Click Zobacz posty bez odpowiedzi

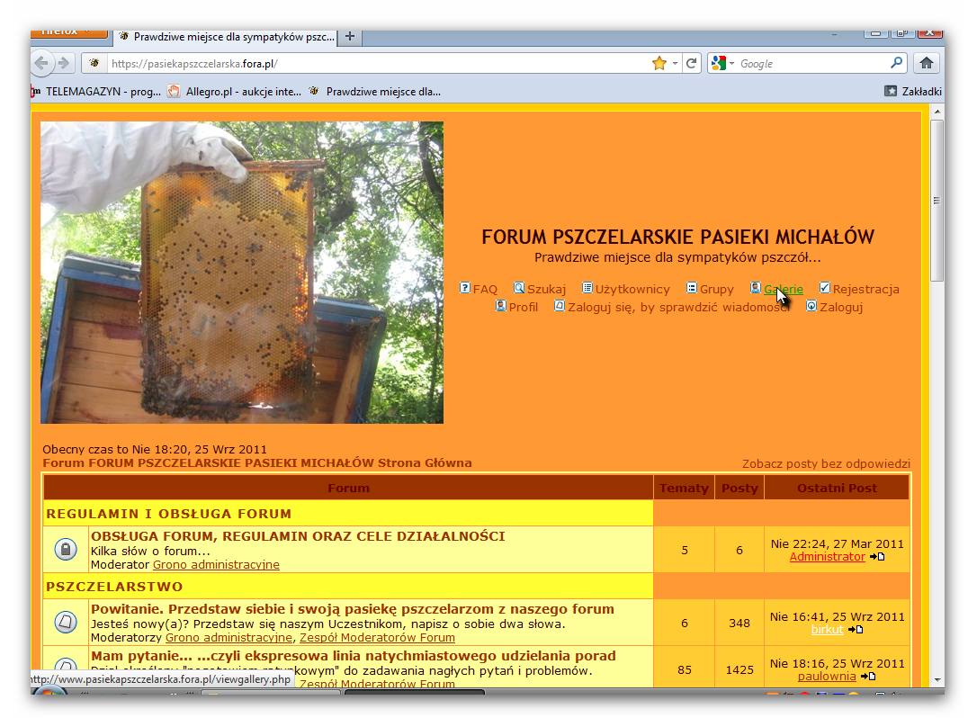826,463
